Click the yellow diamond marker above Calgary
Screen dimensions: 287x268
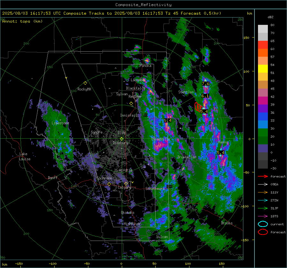tap(126, 184)
